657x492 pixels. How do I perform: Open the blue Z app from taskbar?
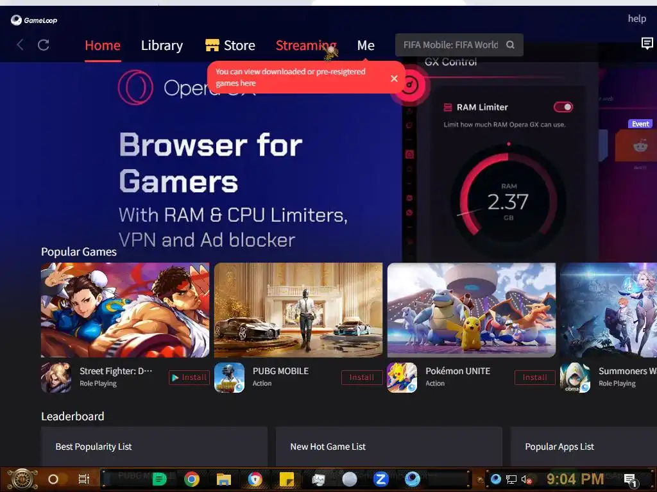pos(380,479)
